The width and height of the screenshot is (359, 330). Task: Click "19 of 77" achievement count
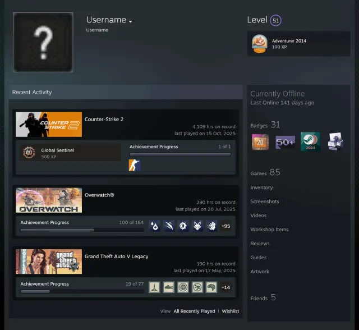point(135,284)
